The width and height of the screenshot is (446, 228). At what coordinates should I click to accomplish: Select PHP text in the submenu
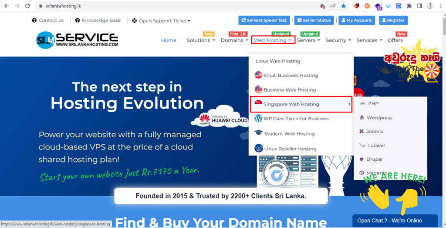373,104
